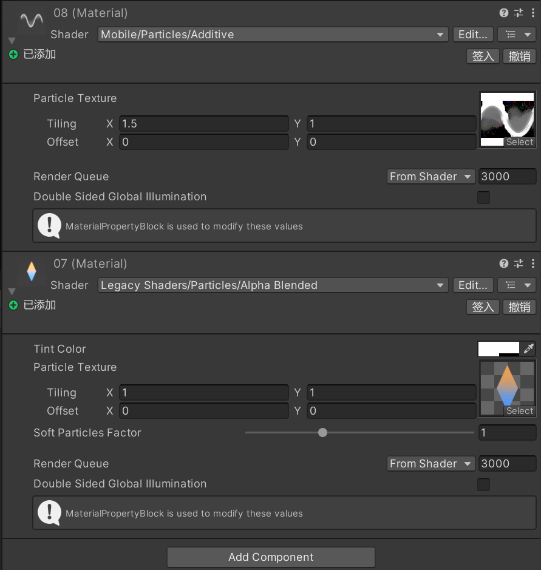This screenshot has width=541, height=570.
Task: Click the Render Queue value field of 07 material
Action: pyautogui.click(x=507, y=464)
